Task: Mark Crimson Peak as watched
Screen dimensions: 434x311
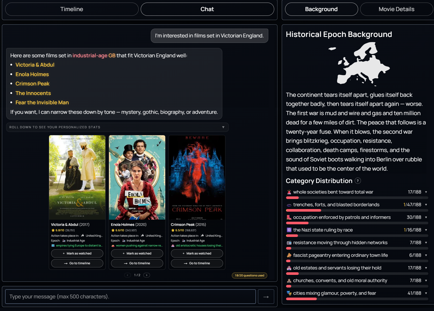Action: (x=197, y=253)
